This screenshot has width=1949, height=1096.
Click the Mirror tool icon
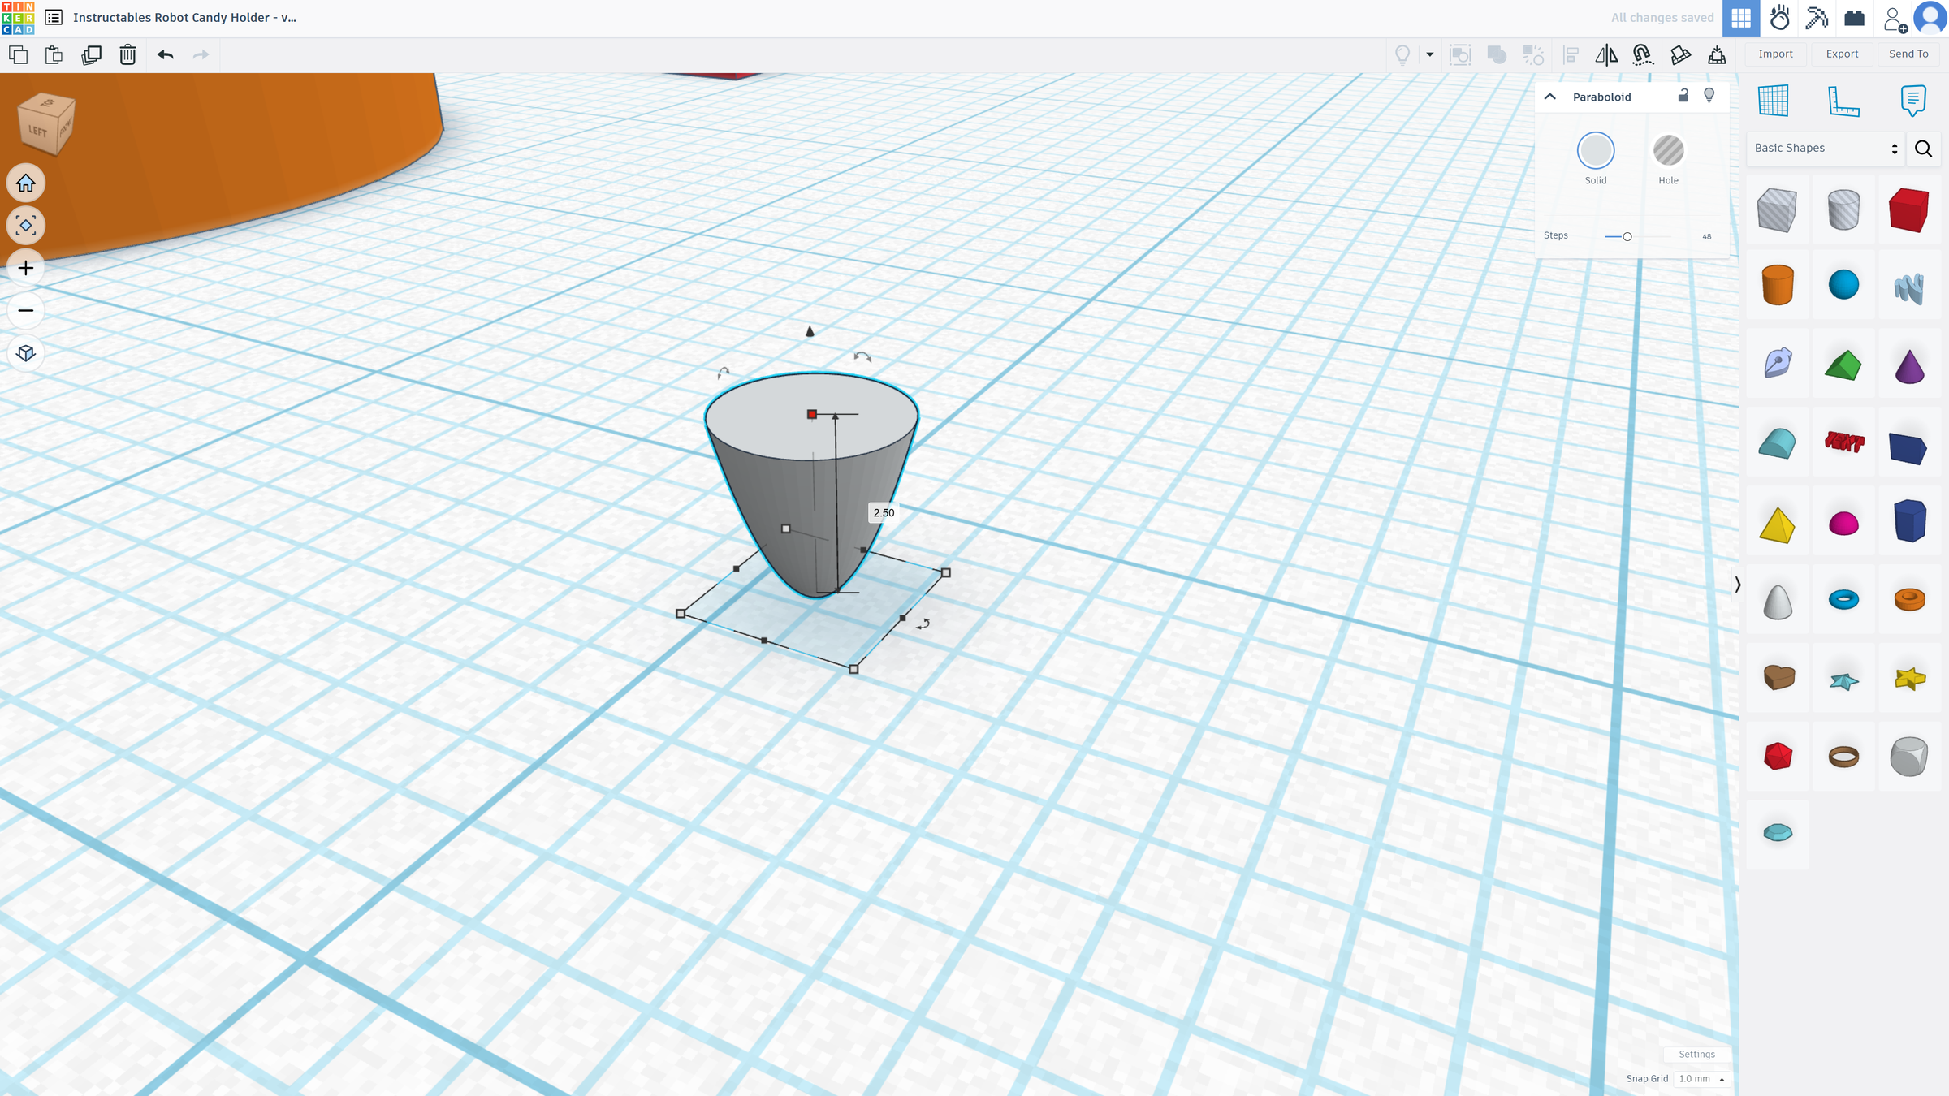pos(1606,54)
